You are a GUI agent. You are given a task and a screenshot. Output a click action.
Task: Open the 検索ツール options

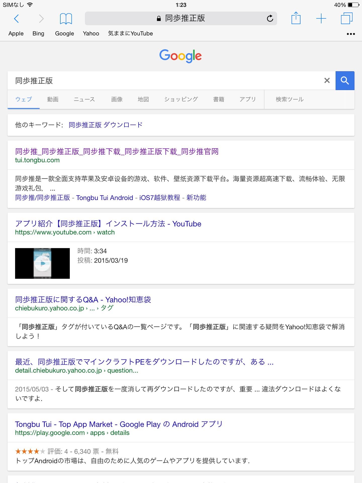pyautogui.click(x=290, y=99)
